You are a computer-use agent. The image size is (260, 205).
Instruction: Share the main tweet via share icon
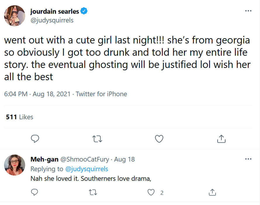click(x=221, y=139)
